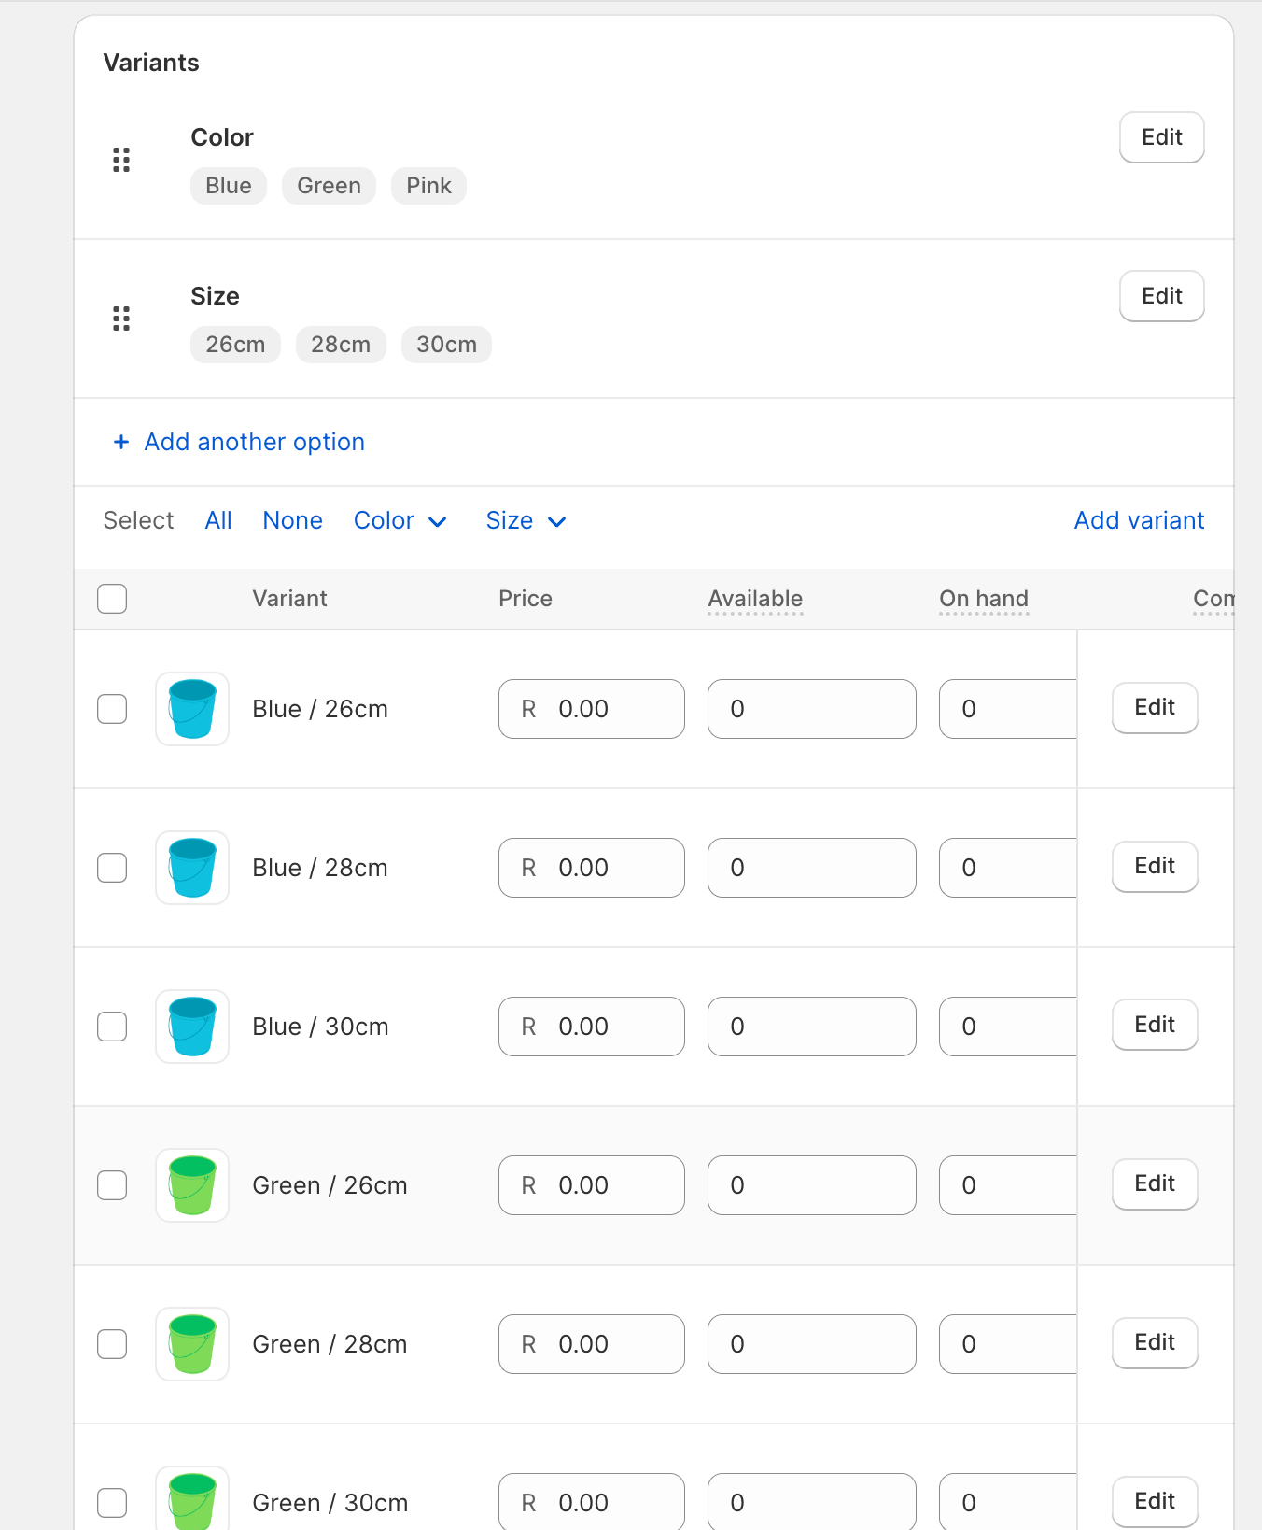Tick the Green / 28cm variant checkbox

click(x=112, y=1344)
